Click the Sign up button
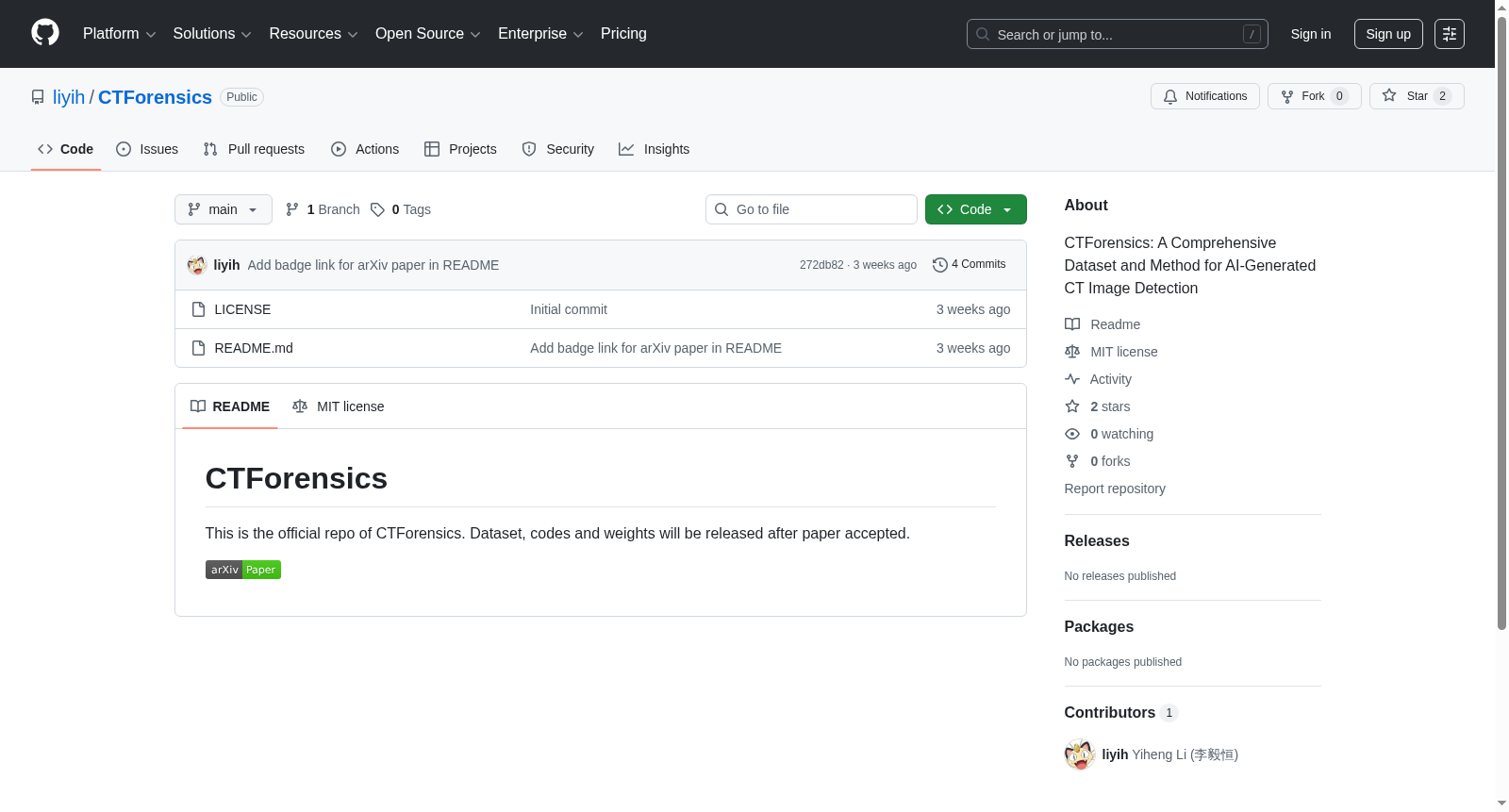 [1388, 34]
